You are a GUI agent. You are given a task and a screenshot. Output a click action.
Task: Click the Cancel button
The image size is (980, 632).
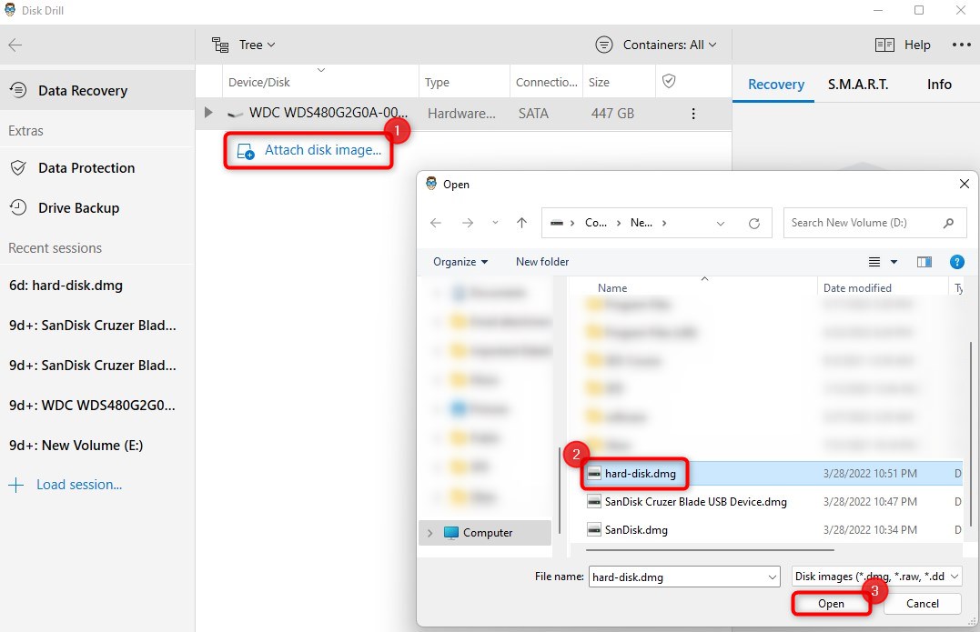[923, 603]
